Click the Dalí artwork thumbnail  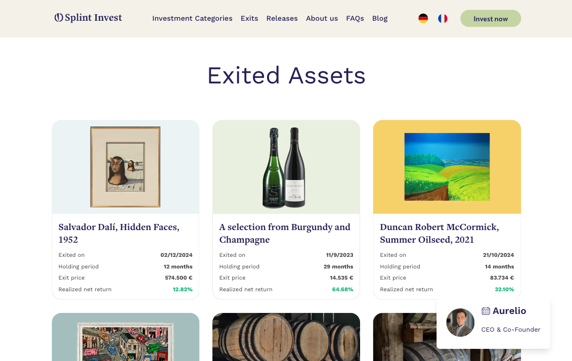click(125, 166)
